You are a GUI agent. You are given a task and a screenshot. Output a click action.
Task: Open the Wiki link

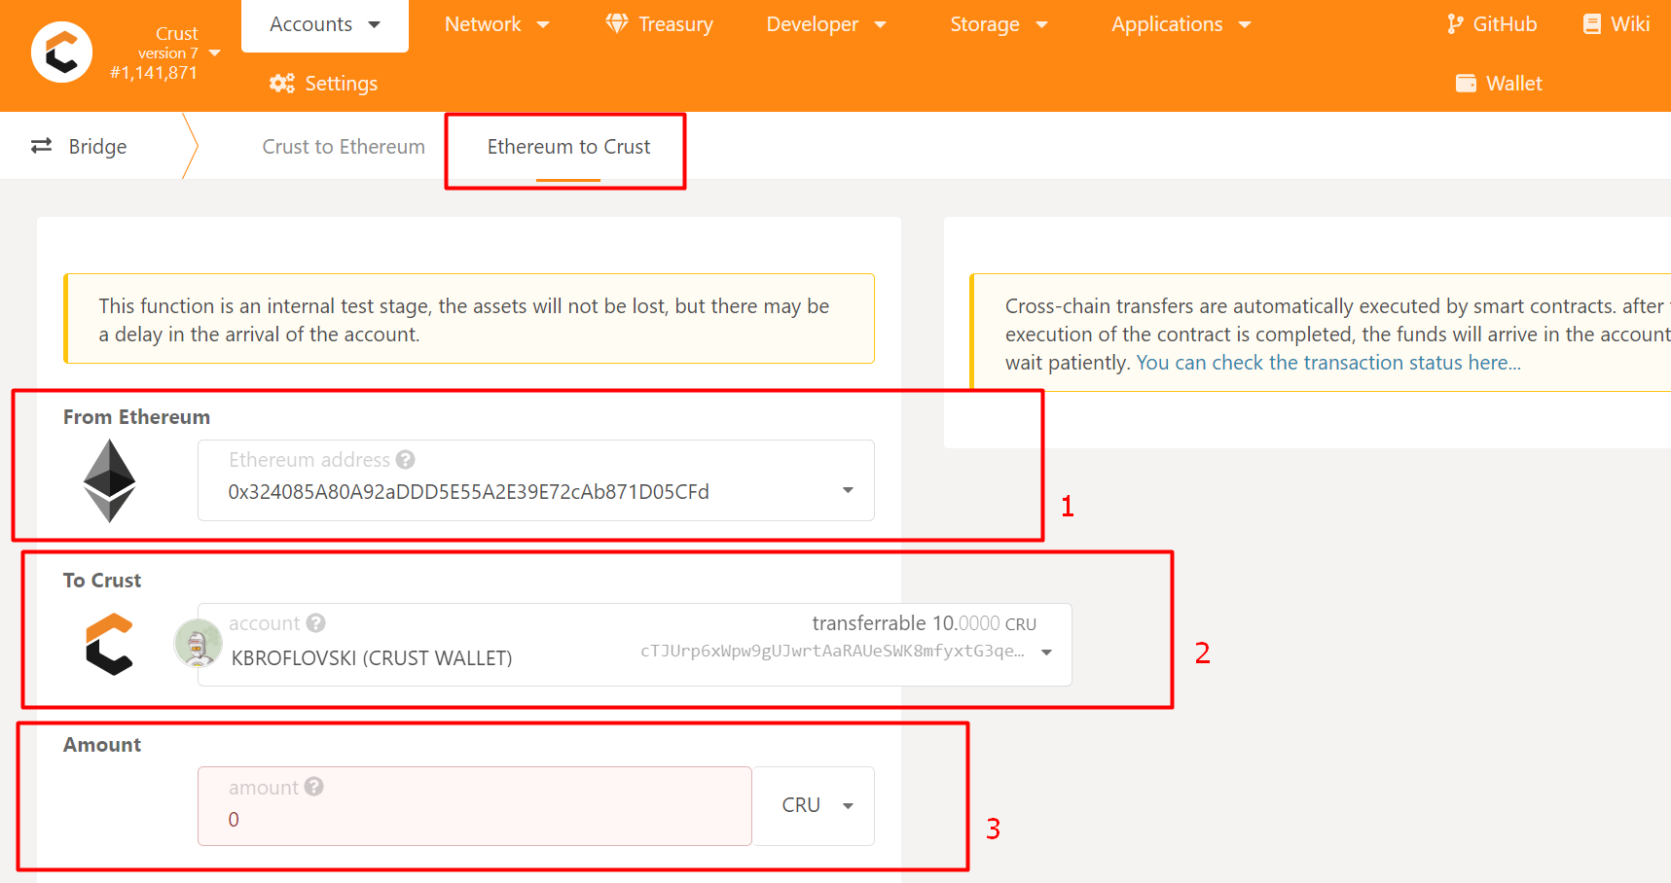(1616, 24)
